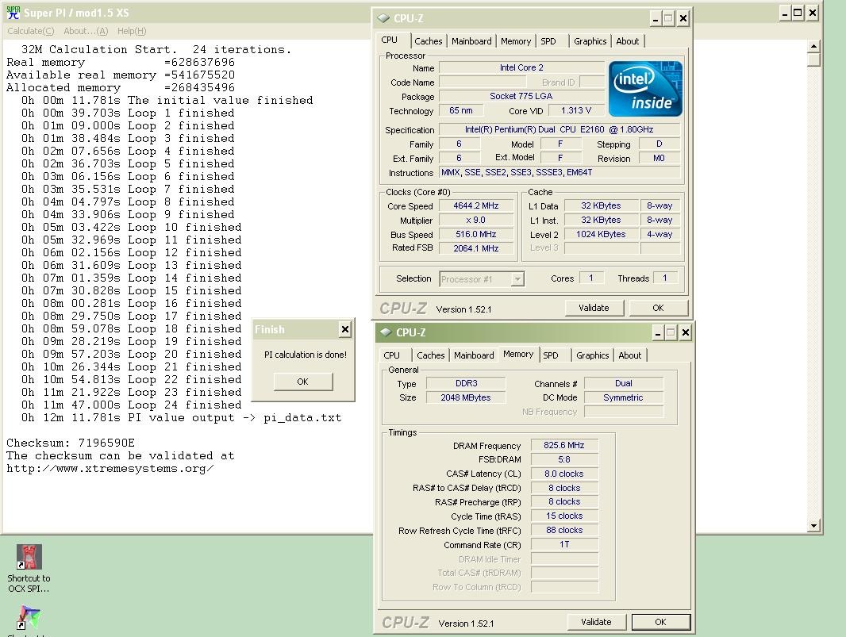Switch to Caches tab in upper CPU-Z
Viewport: 846px width, 637px height.
pyautogui.click(x=429, y=41)
